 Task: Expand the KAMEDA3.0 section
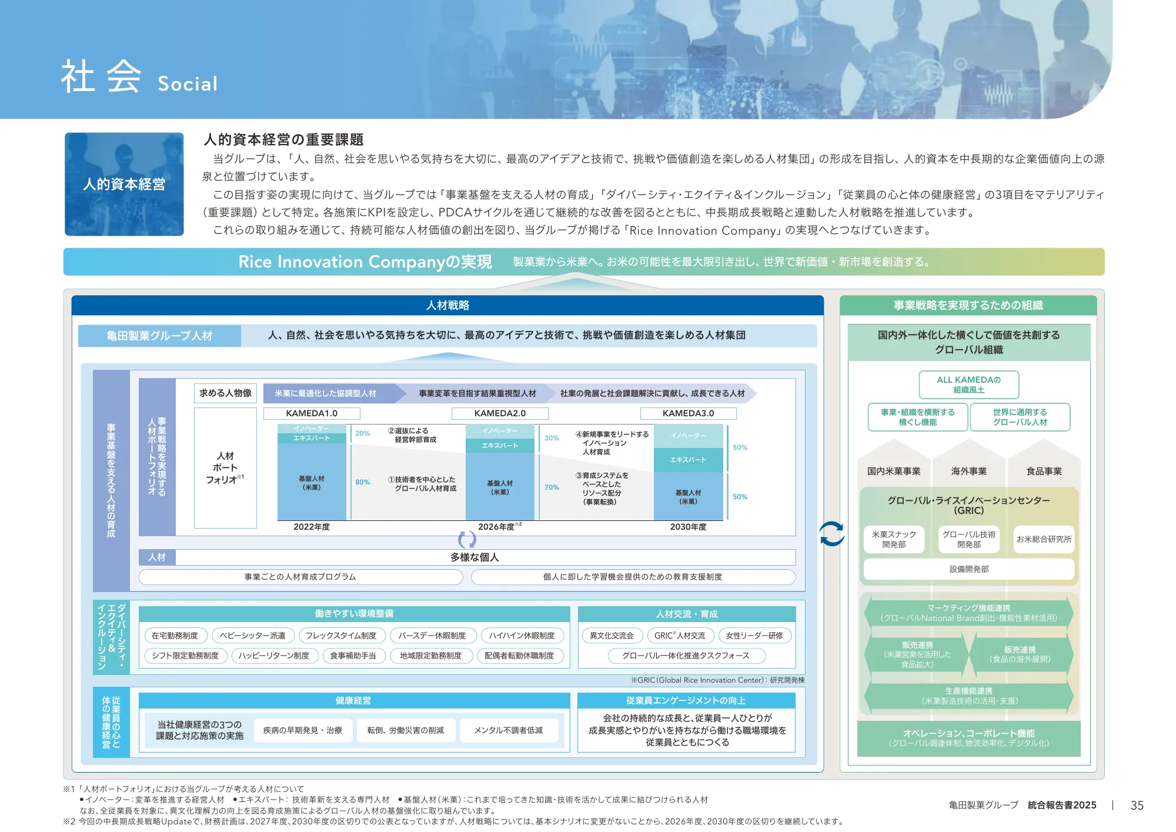[x=689, y=413]
